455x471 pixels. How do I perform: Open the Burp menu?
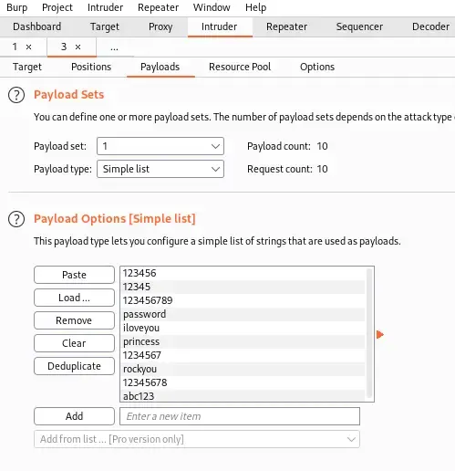pos(16,7)
